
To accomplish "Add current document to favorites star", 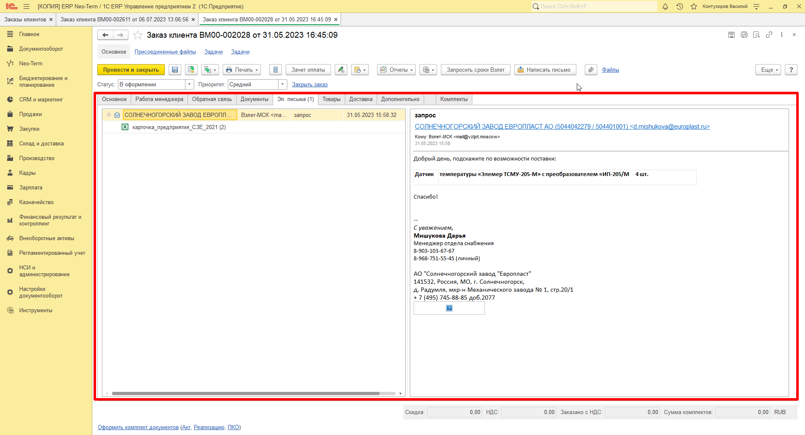I will point(138,35).
